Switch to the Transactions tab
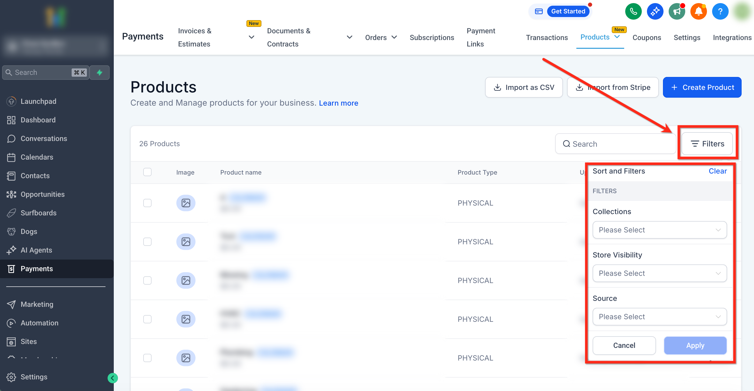The height and width of the screenshot is (391, 754). tap(546, 37)
